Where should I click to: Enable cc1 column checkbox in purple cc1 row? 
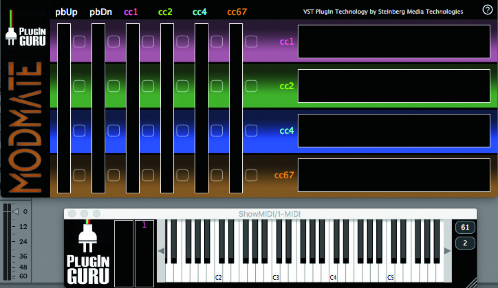148,42
